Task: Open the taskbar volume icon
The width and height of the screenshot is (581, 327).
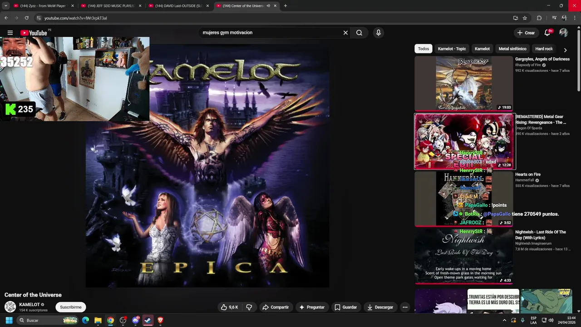Action: (551, 320)
